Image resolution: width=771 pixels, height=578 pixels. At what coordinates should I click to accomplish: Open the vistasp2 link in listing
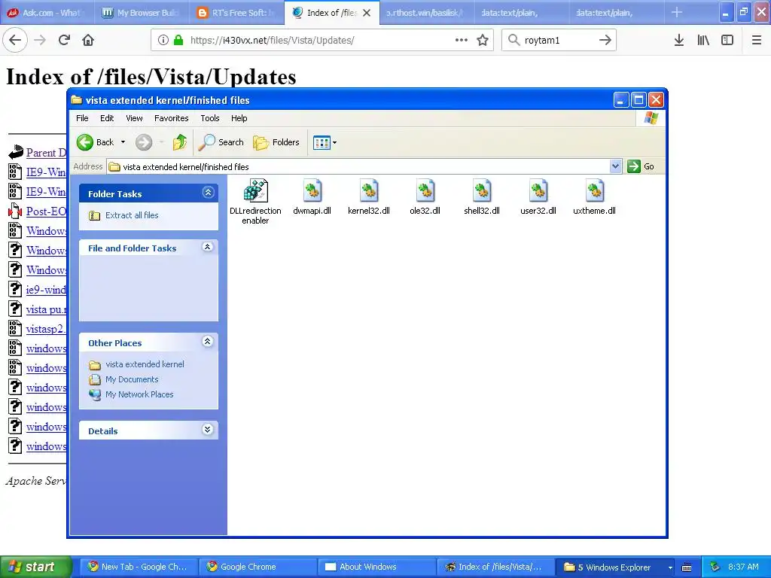[46, 329]
